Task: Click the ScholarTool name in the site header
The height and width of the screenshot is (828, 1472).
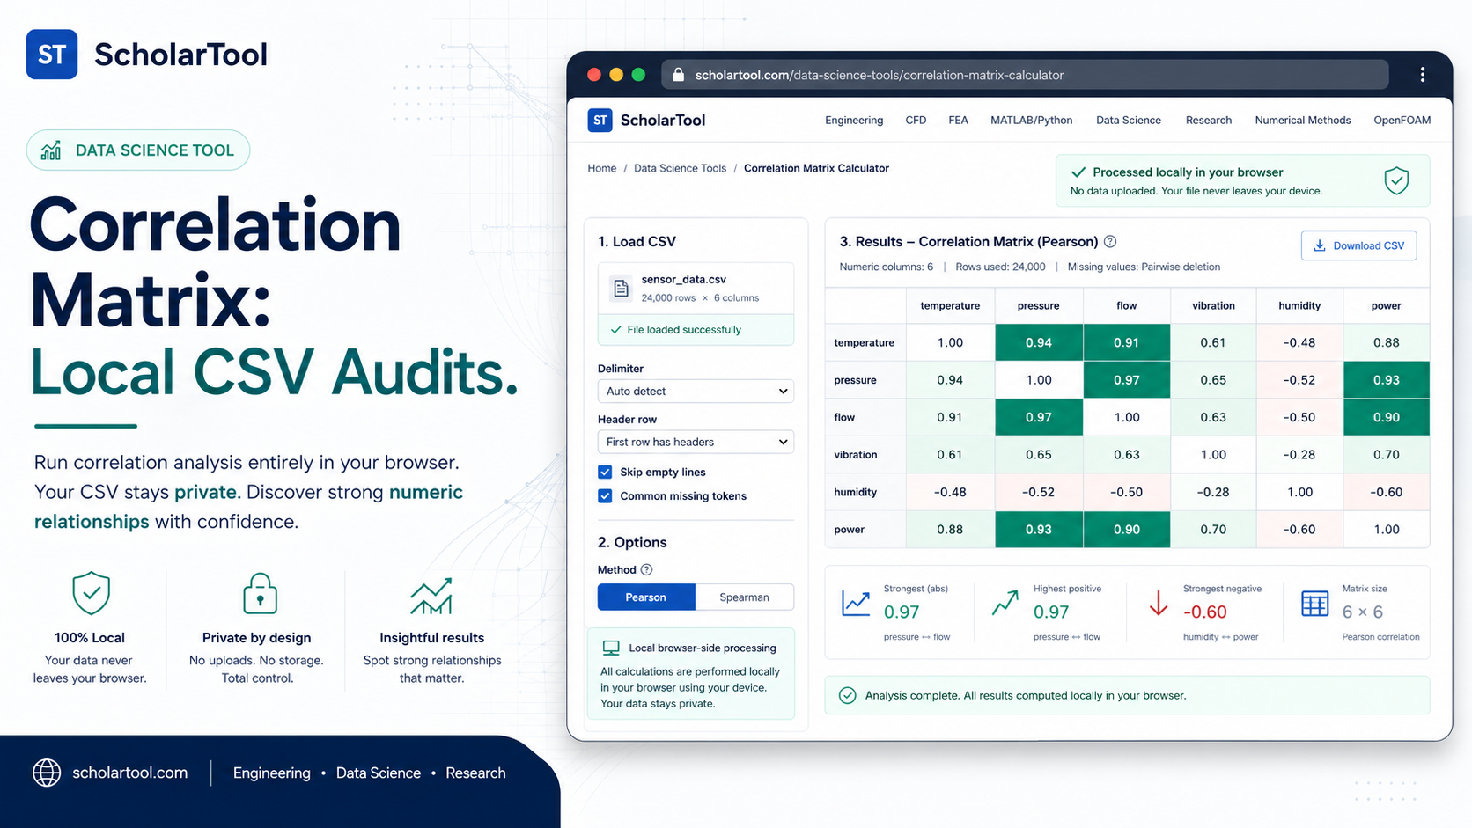Action: (663, 121)
